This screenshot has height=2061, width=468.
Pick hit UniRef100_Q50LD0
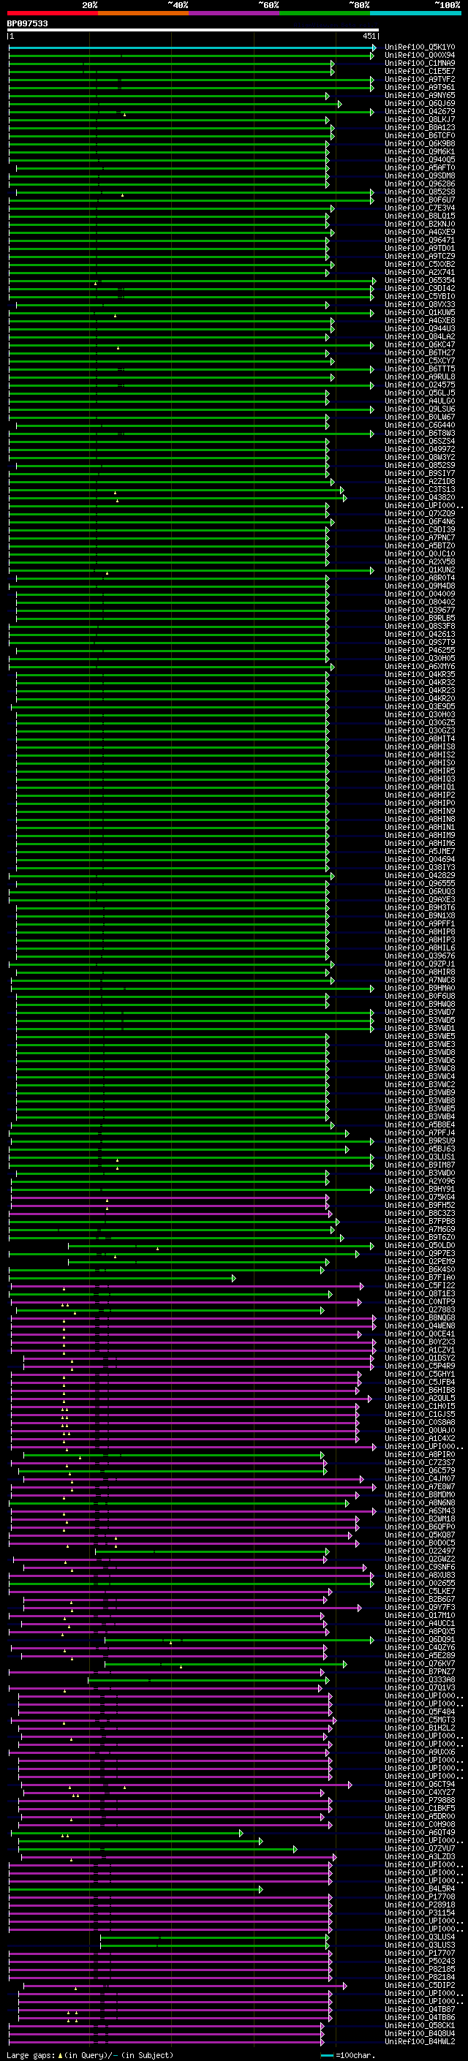[x=419, y=1246]
